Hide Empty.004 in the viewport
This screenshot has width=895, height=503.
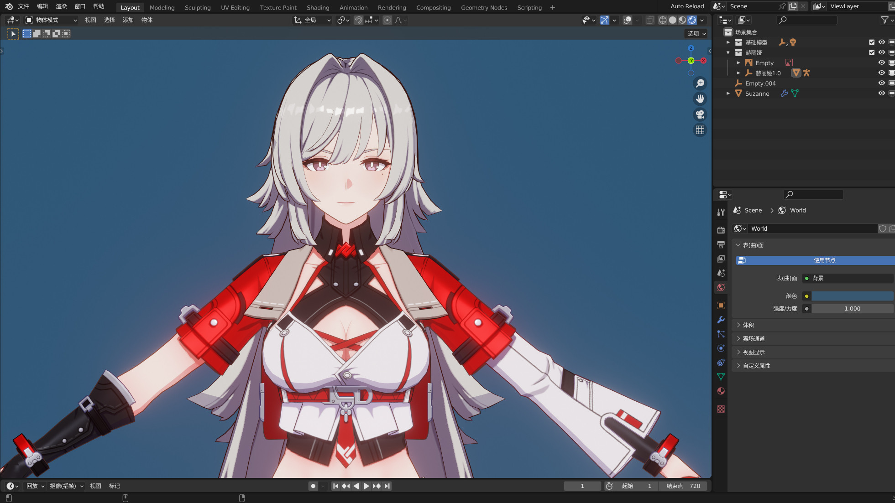(x=881, y=83)
